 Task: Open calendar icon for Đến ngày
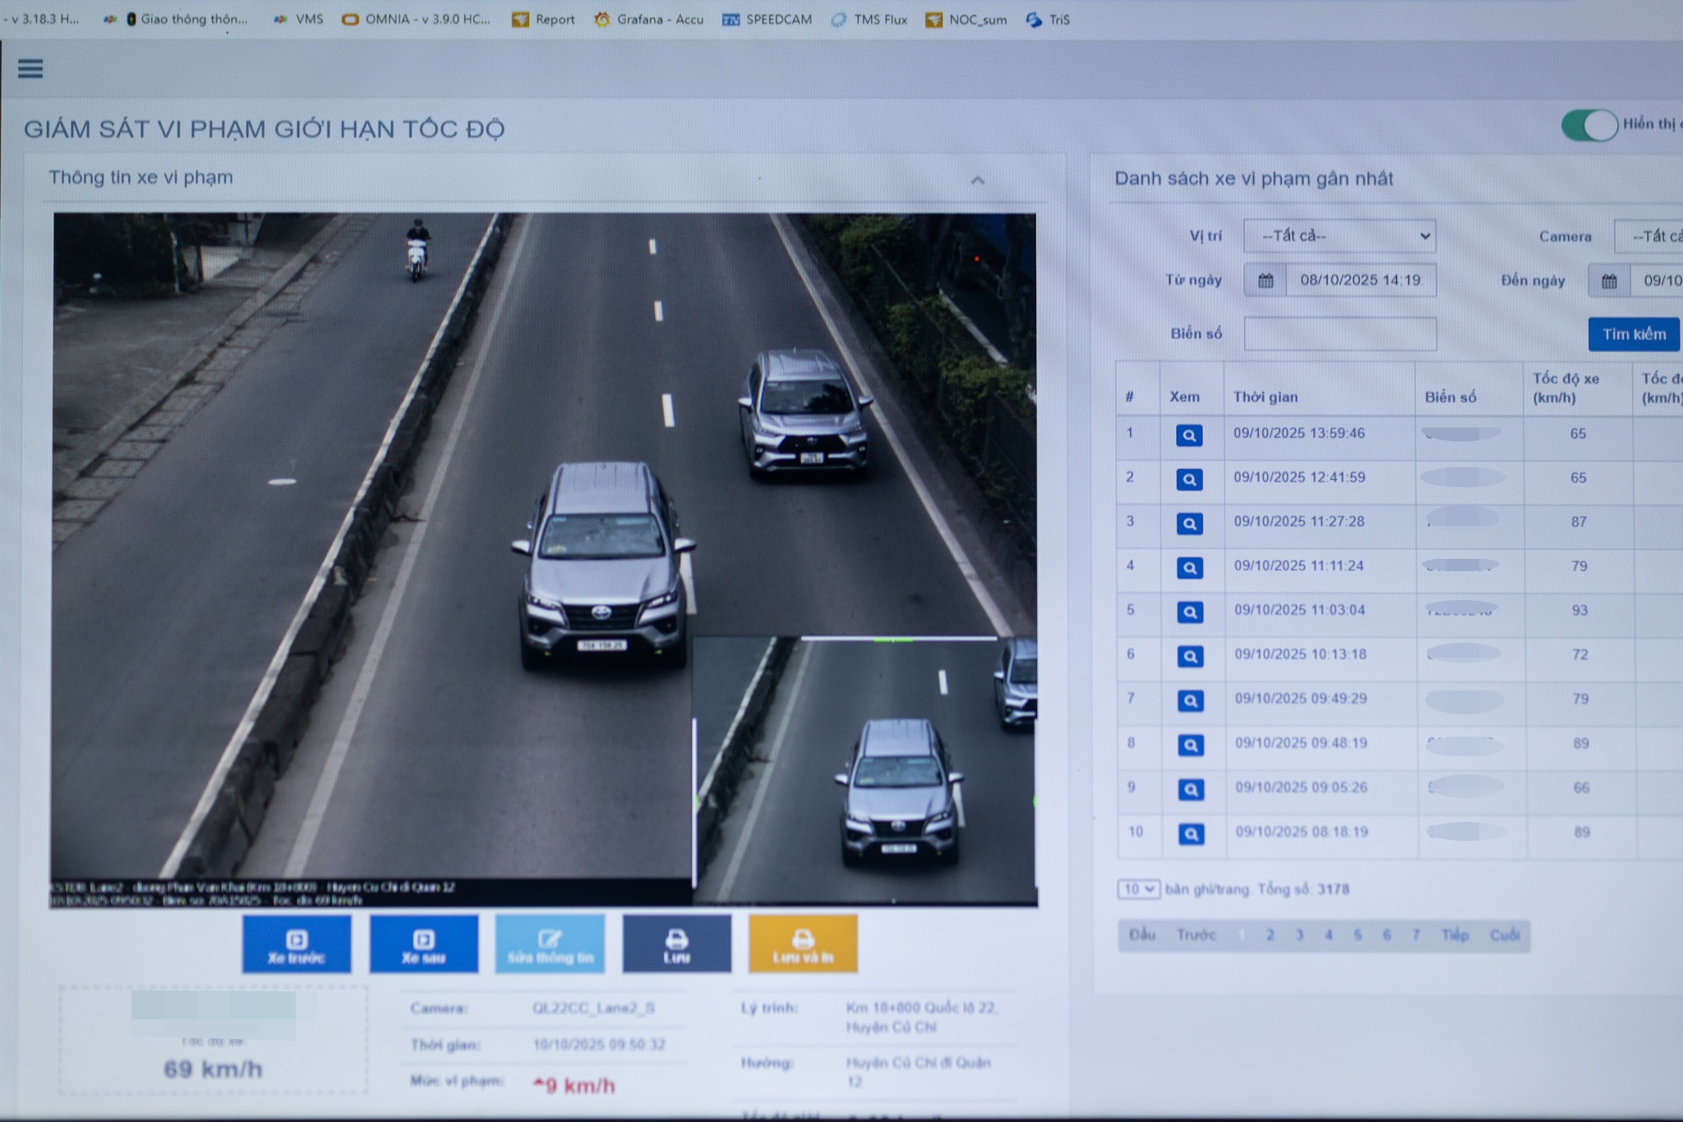coord(1609,281)
